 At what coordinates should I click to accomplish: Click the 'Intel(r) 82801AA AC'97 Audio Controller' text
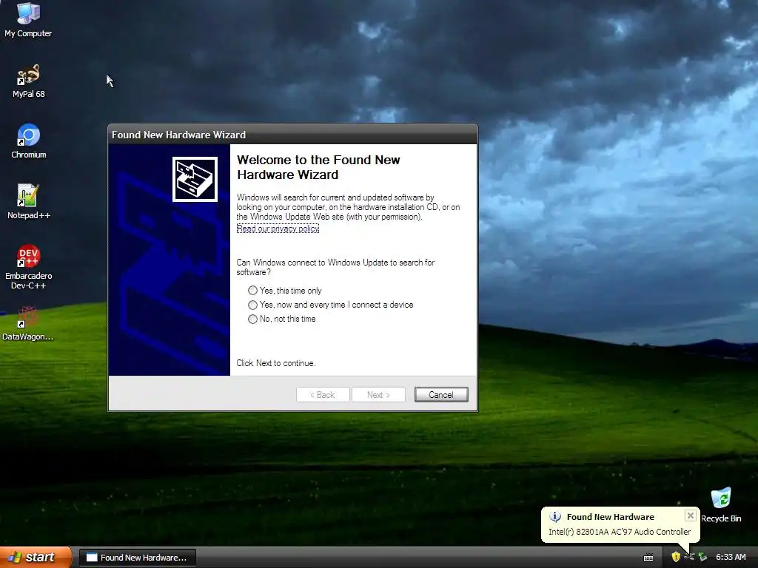pos(620,531)
